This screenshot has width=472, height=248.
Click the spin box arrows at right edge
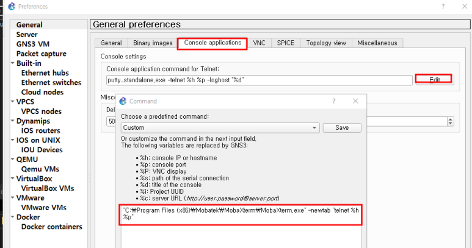pyautogui.click(x=451, y=121)
